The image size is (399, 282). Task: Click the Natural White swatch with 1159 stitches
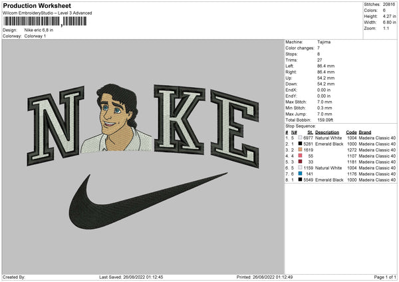coord(300,168)
